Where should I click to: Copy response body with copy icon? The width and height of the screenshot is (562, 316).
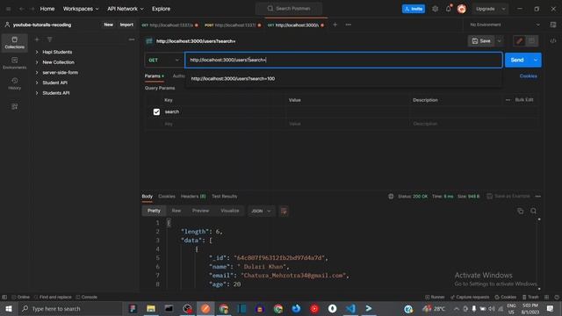pos(520,211)
